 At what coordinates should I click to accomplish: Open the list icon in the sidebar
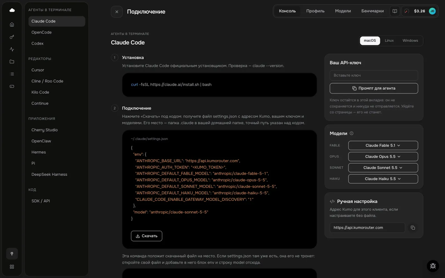[12, 74]
